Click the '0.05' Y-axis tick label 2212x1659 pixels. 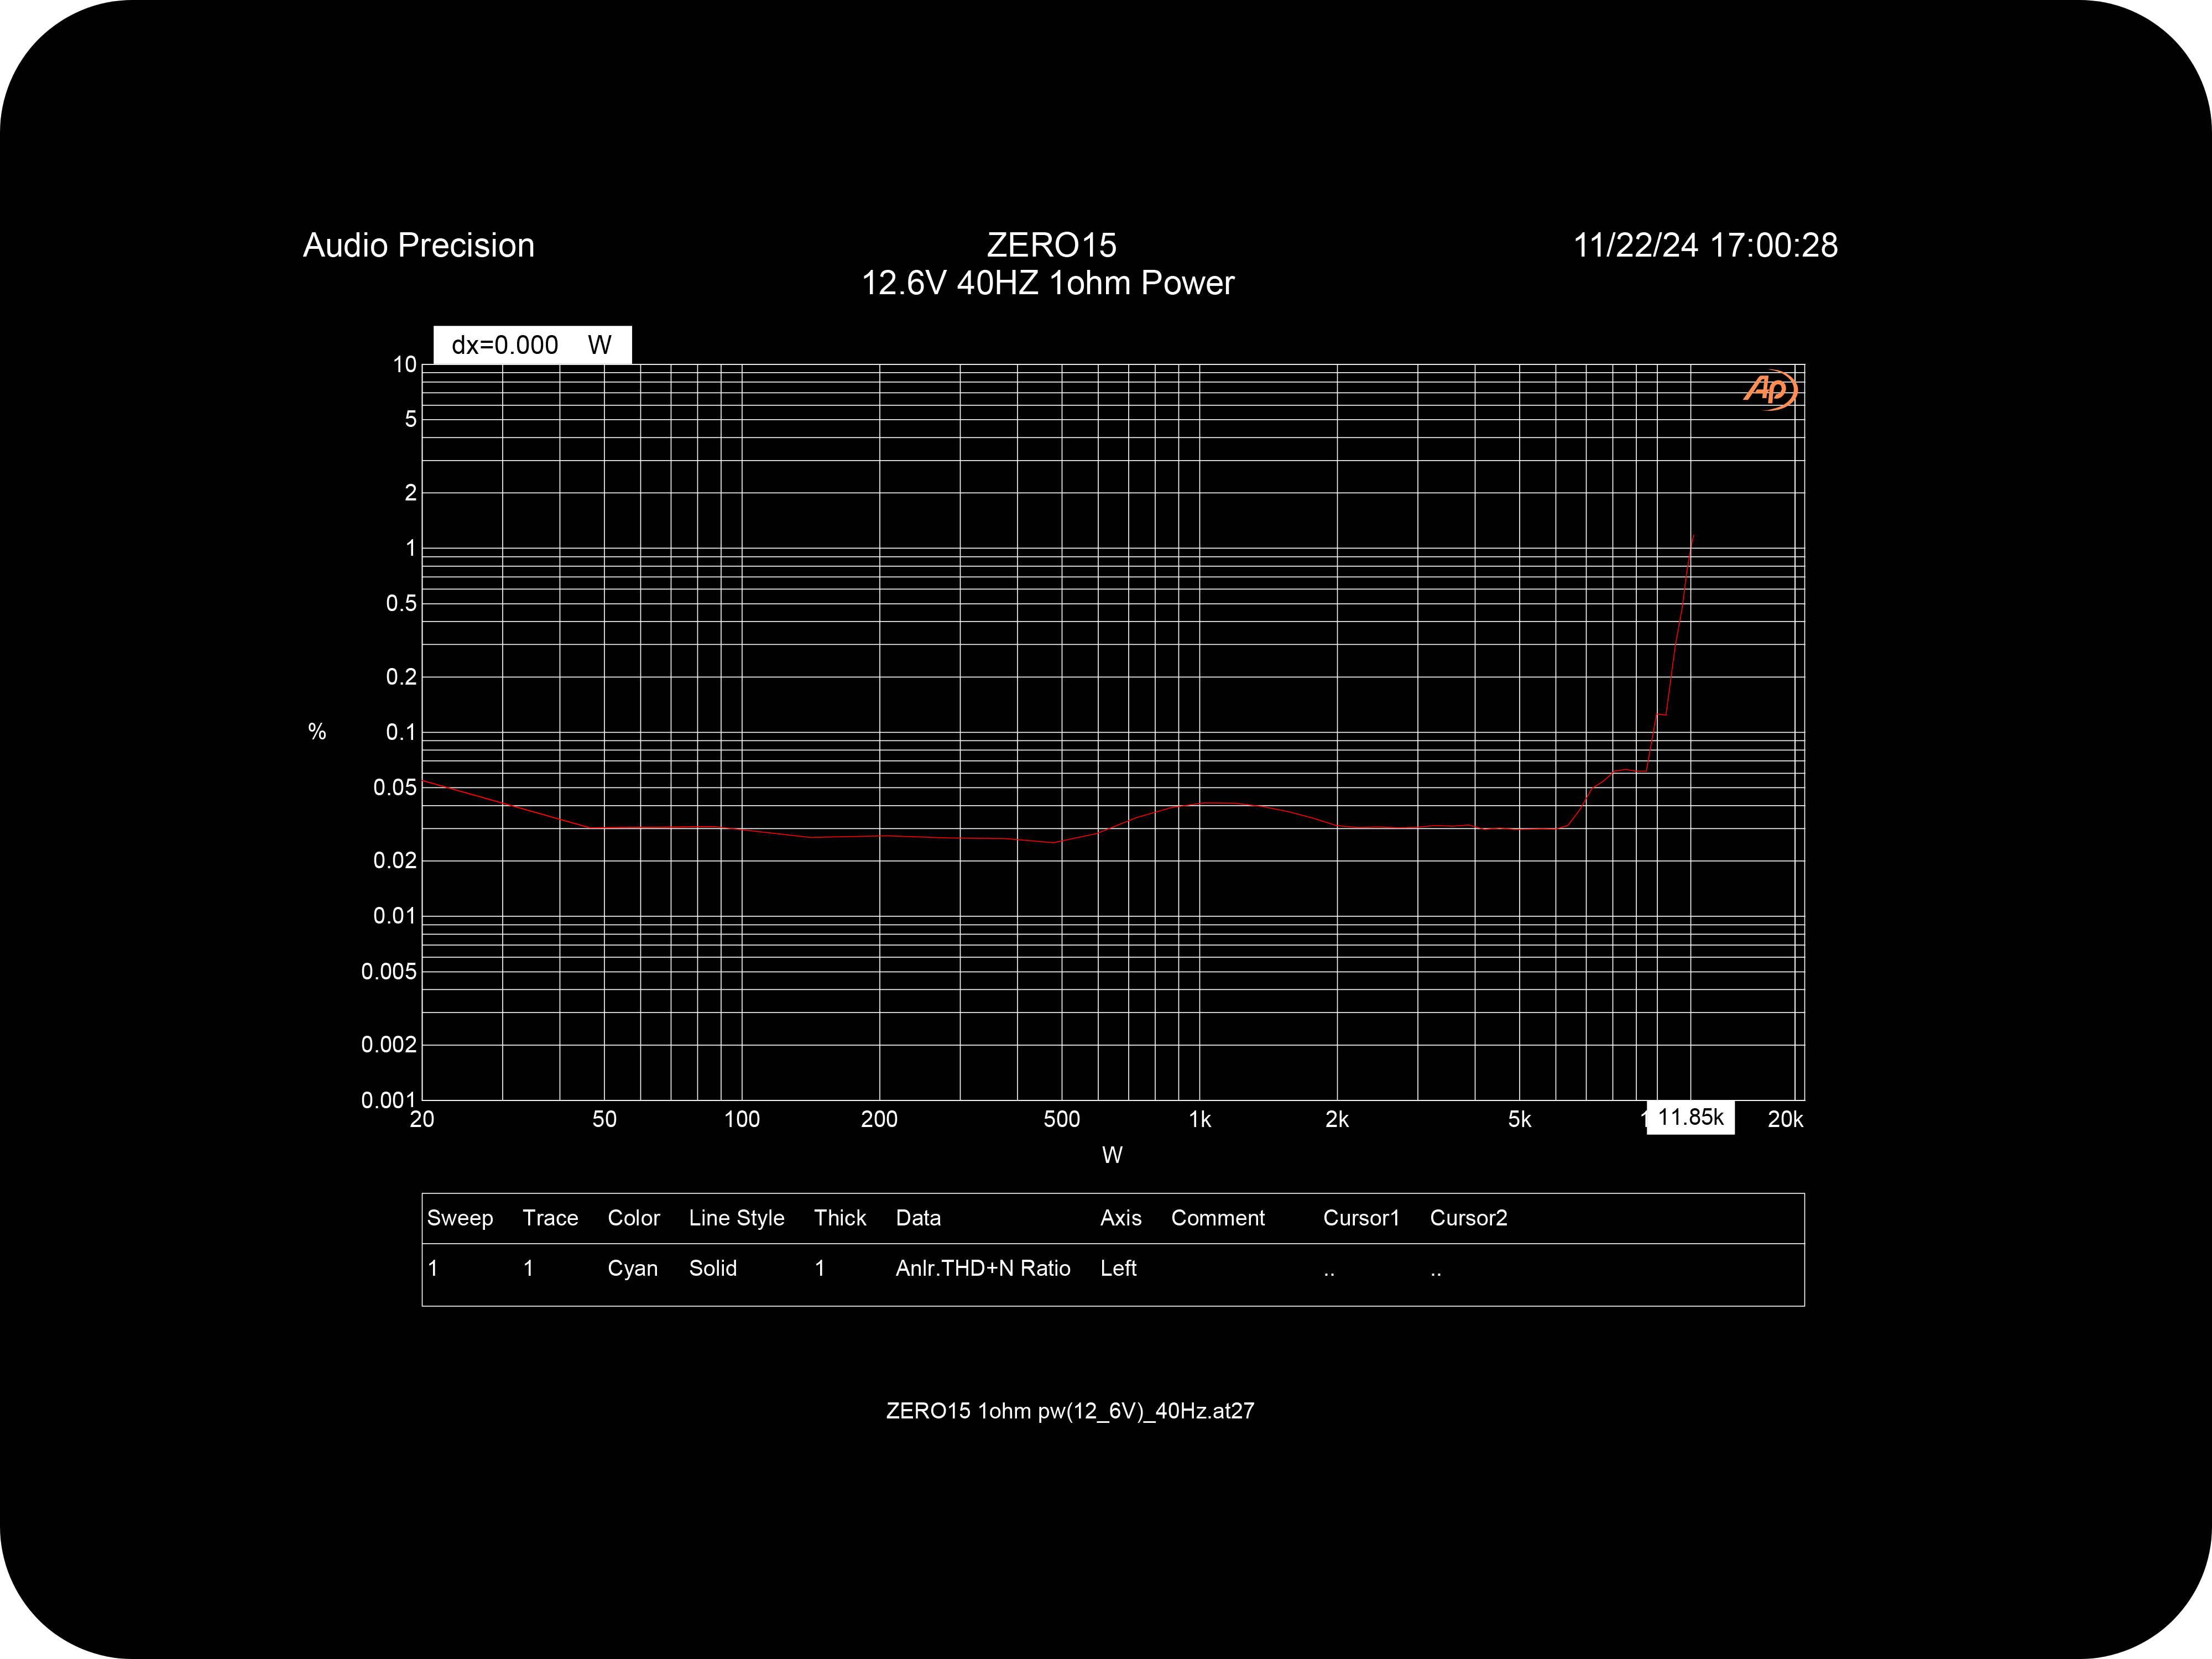pos(394,788)
